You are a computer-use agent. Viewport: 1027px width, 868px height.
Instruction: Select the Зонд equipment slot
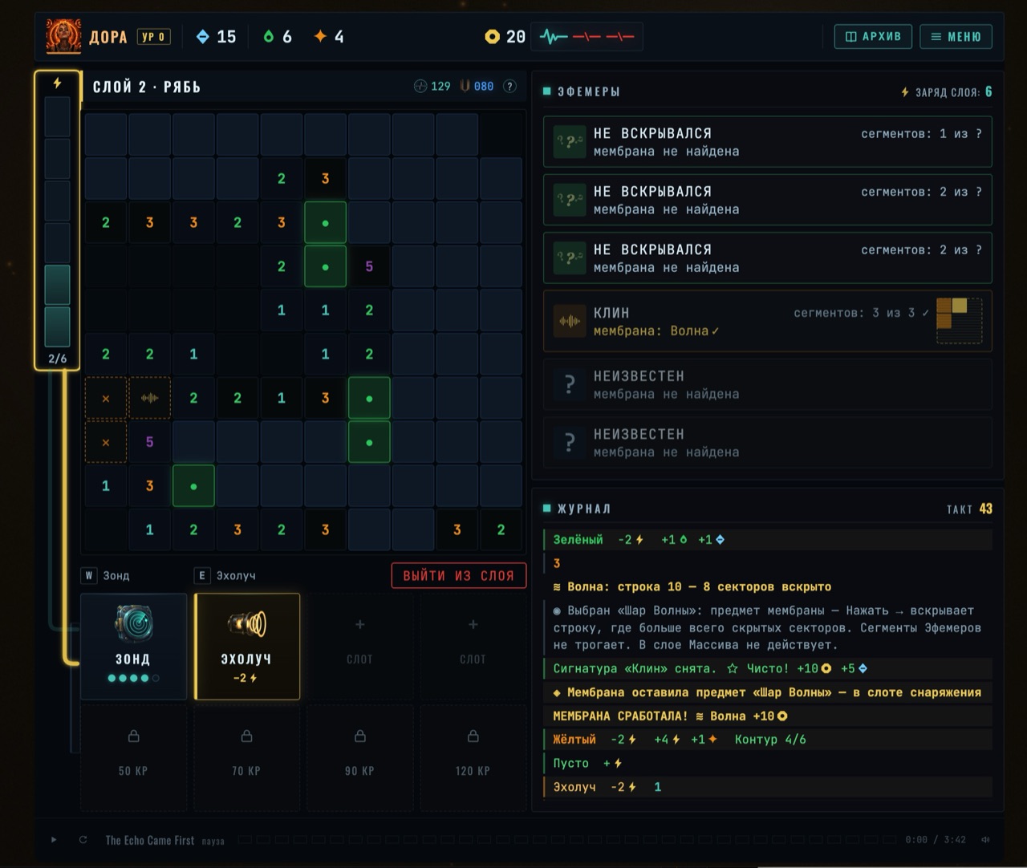pyautogui.click(x=133, y=647)
